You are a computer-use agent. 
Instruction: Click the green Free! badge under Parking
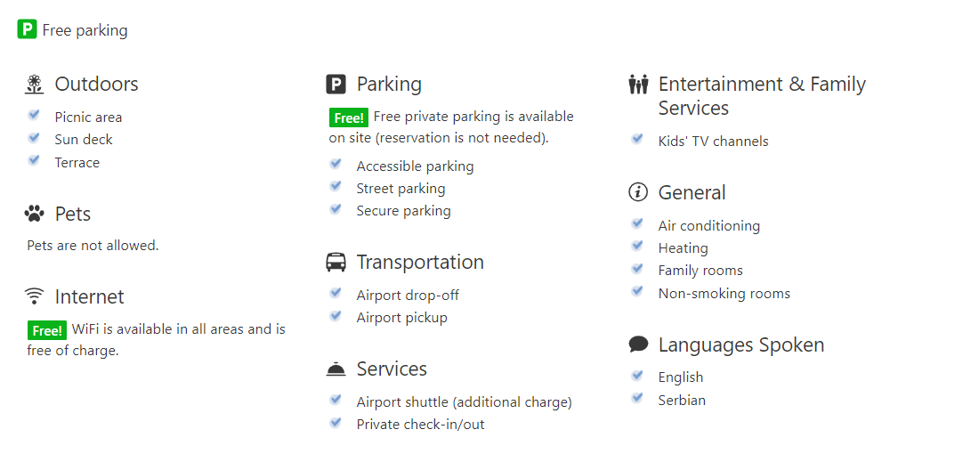point(349,118)
